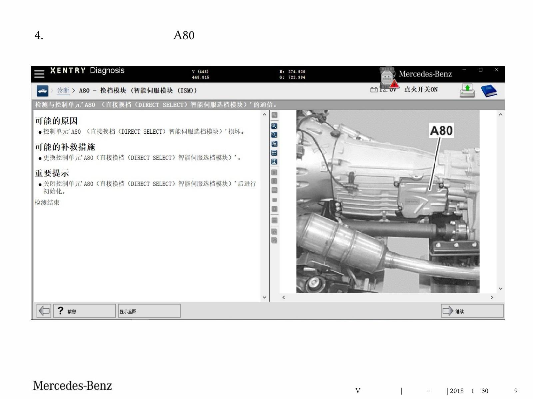The image size is (533, 399).
Task: Open the XENTRY hamburger menu
Action: 39,74
